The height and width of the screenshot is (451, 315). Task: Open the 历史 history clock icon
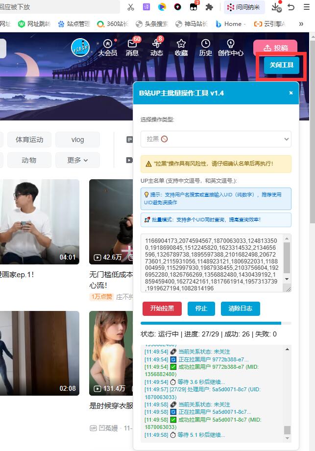[x=206, y=44]
